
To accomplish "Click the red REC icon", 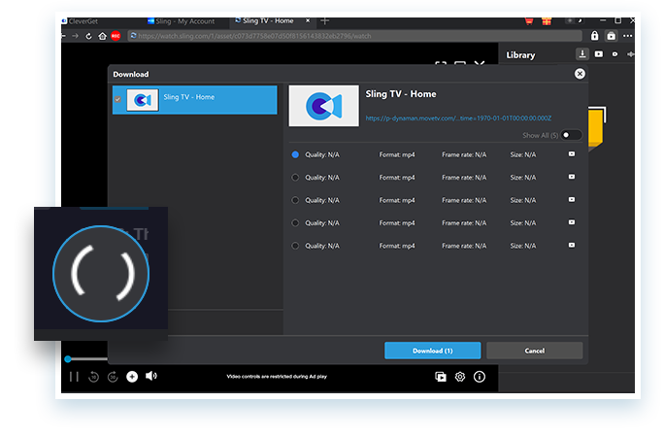I will click(116, 36).
